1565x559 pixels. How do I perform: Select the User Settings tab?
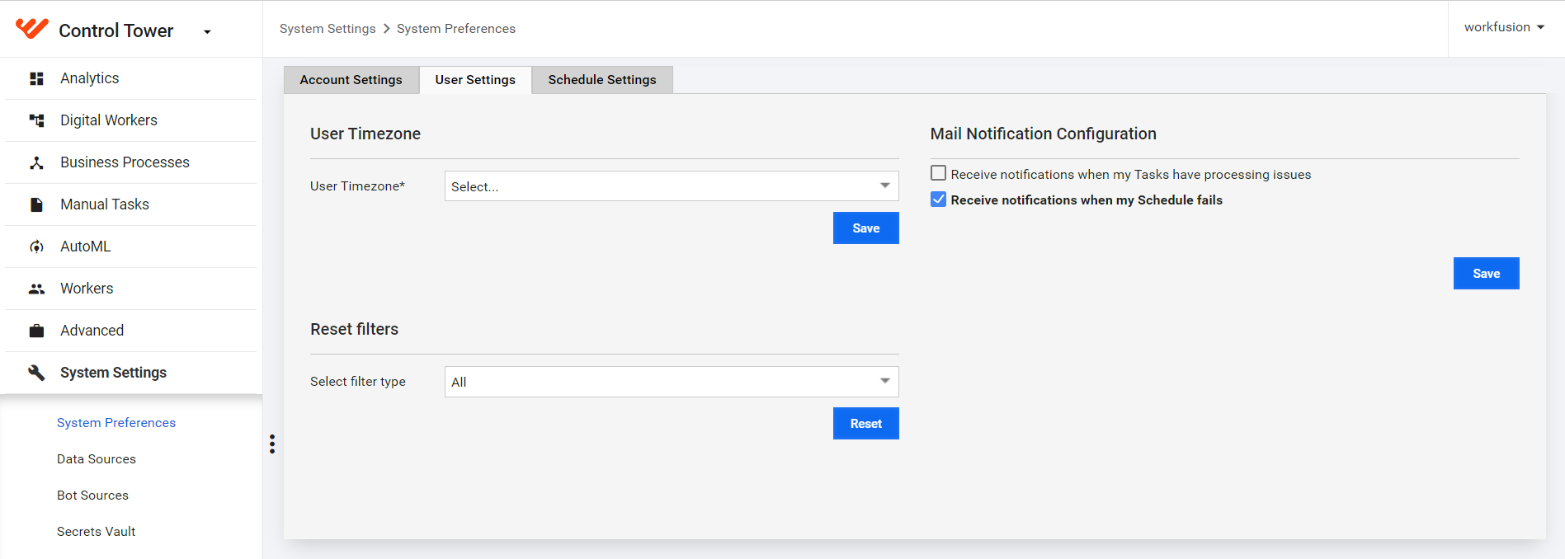[475, 80]
